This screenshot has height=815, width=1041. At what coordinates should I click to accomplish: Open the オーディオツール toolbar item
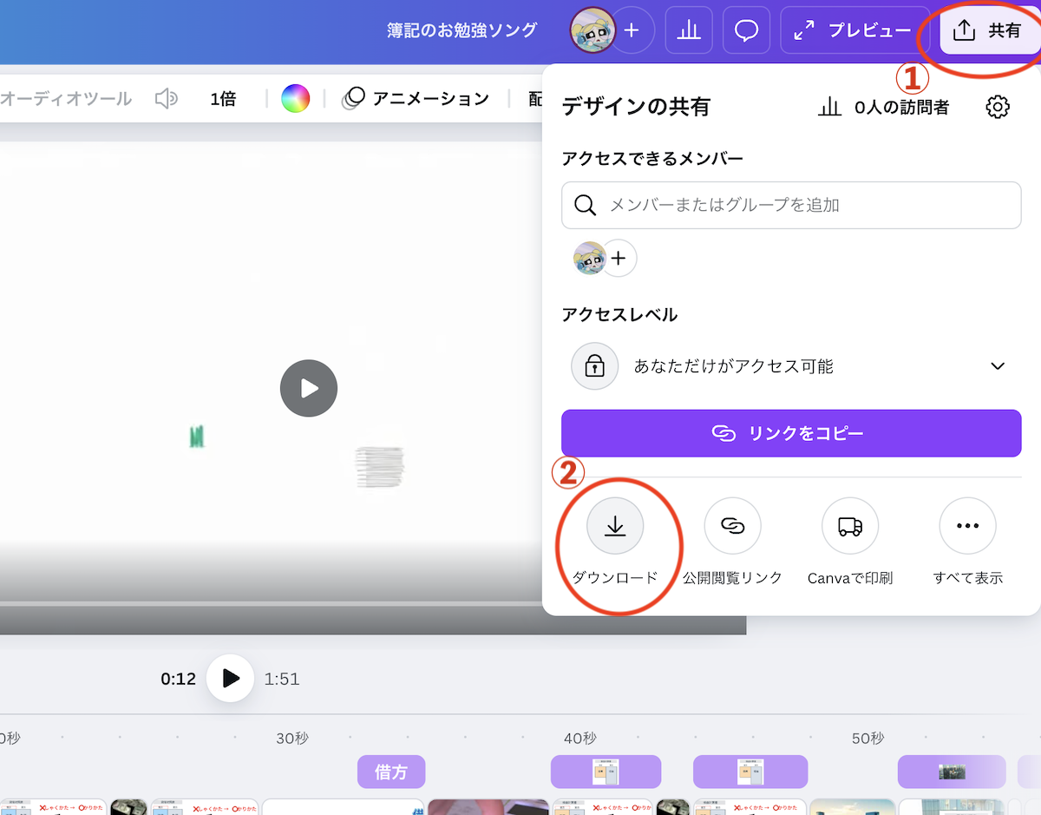point(66,99)
